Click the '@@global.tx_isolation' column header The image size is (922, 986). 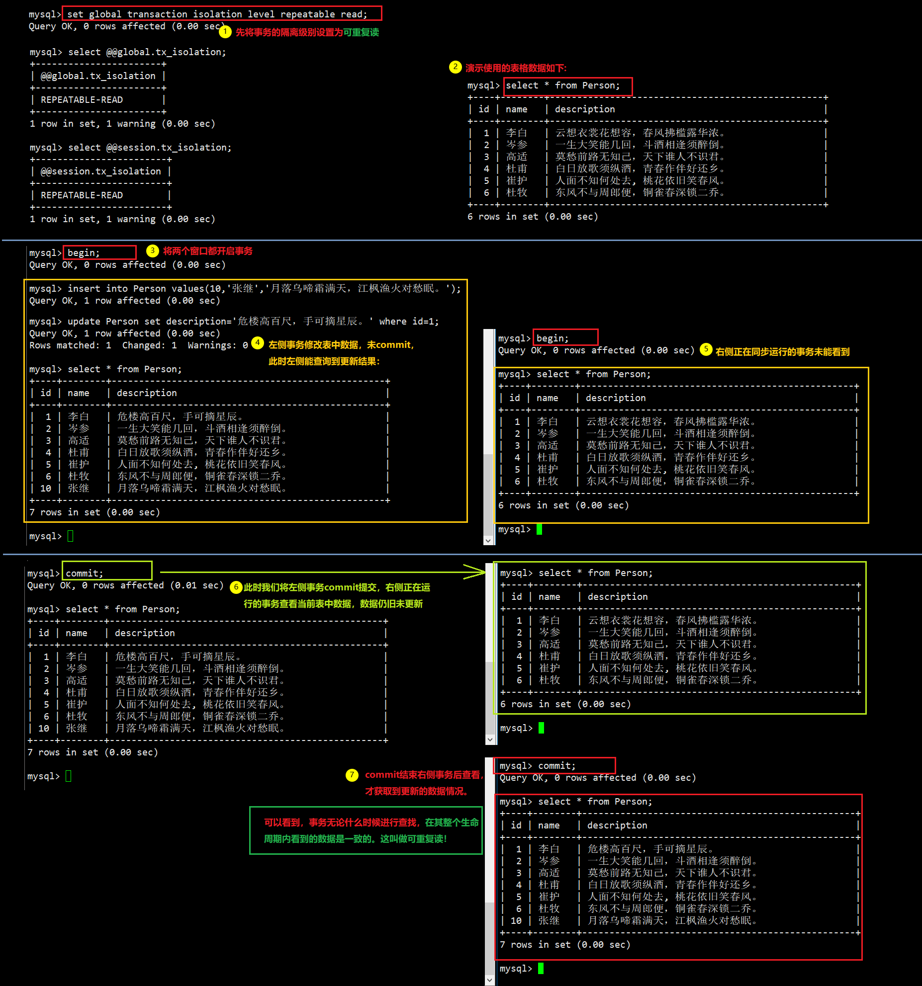pyautogui.click(x=98, y=76)
